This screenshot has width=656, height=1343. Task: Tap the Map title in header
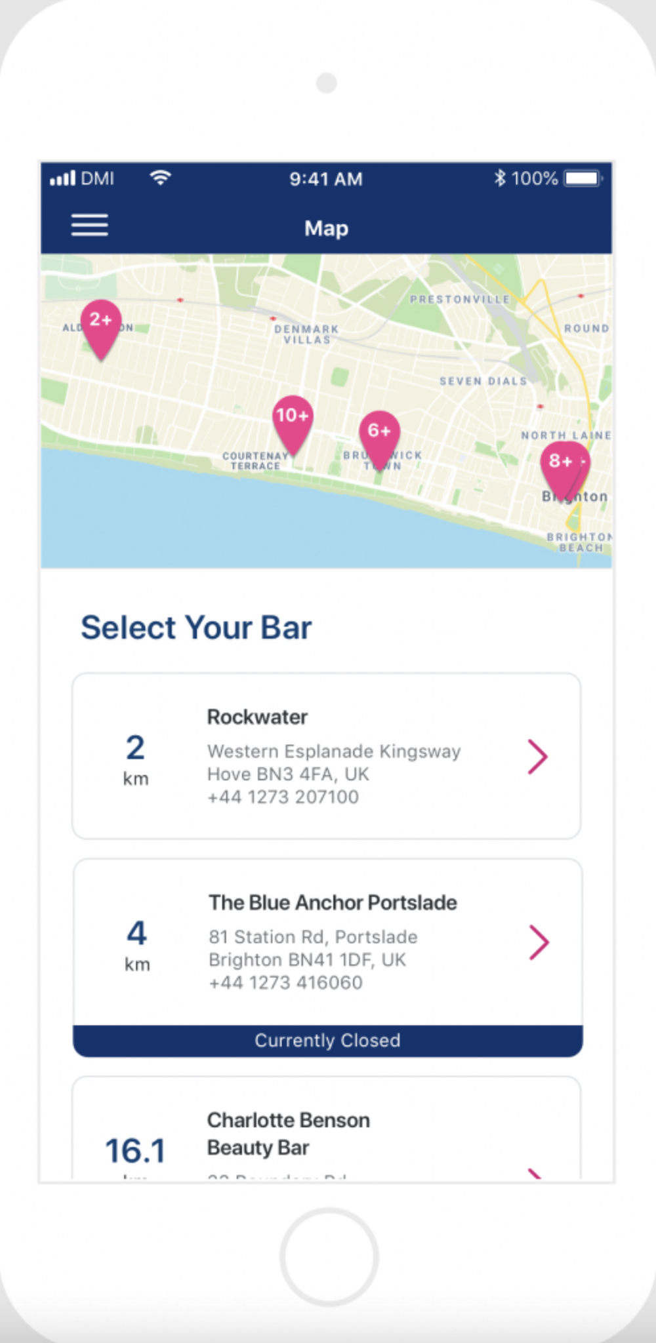[326, 228]
